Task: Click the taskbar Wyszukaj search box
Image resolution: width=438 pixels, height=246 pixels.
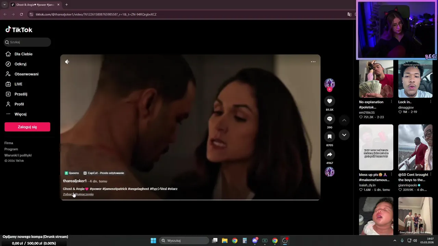Action: click(184, 241)
